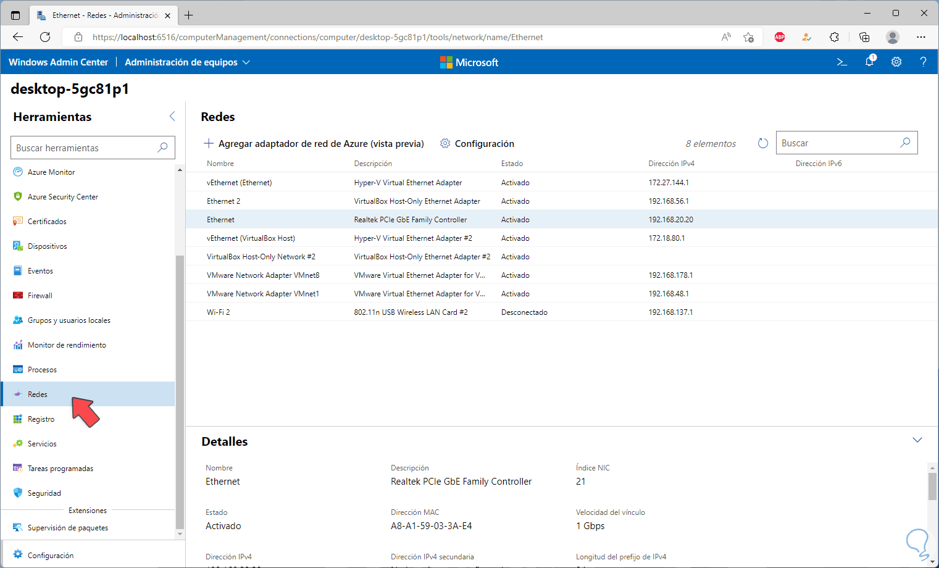The height and width of the screenshot is (568, 939).
Task: Select vEthernet (VirtualBox Host) row
Action: coord(562,238)
